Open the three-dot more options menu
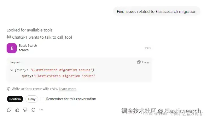205x118 pixels. click(41, 110)
